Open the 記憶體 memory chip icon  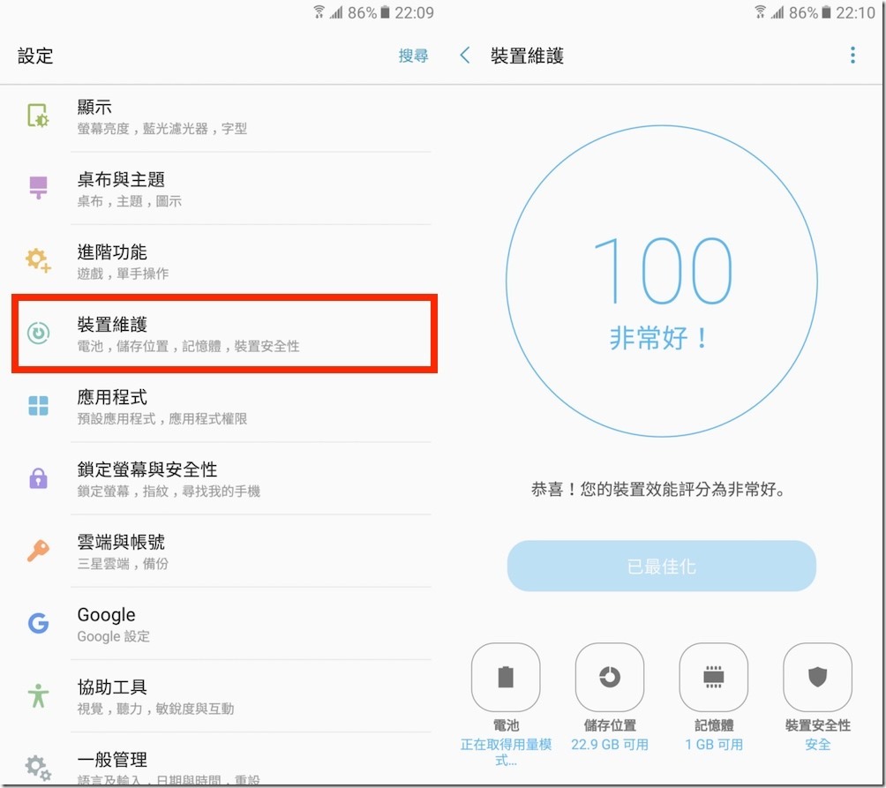point(714,677)
